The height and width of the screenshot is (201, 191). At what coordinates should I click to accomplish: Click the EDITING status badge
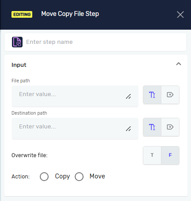(x=22, y=14)
